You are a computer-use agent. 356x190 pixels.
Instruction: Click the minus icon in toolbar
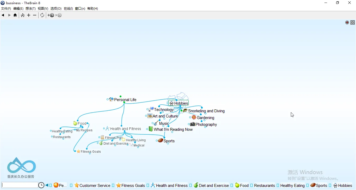[x=35, y=15]
